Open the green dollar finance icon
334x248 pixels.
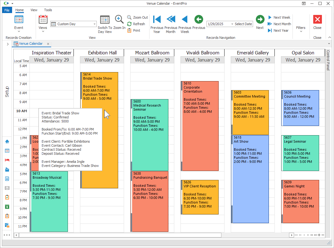7,207
